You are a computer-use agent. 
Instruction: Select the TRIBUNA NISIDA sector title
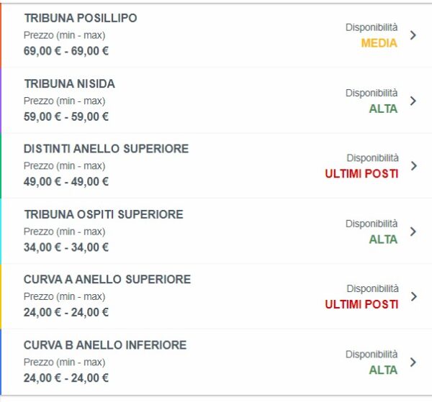[69, 83]
